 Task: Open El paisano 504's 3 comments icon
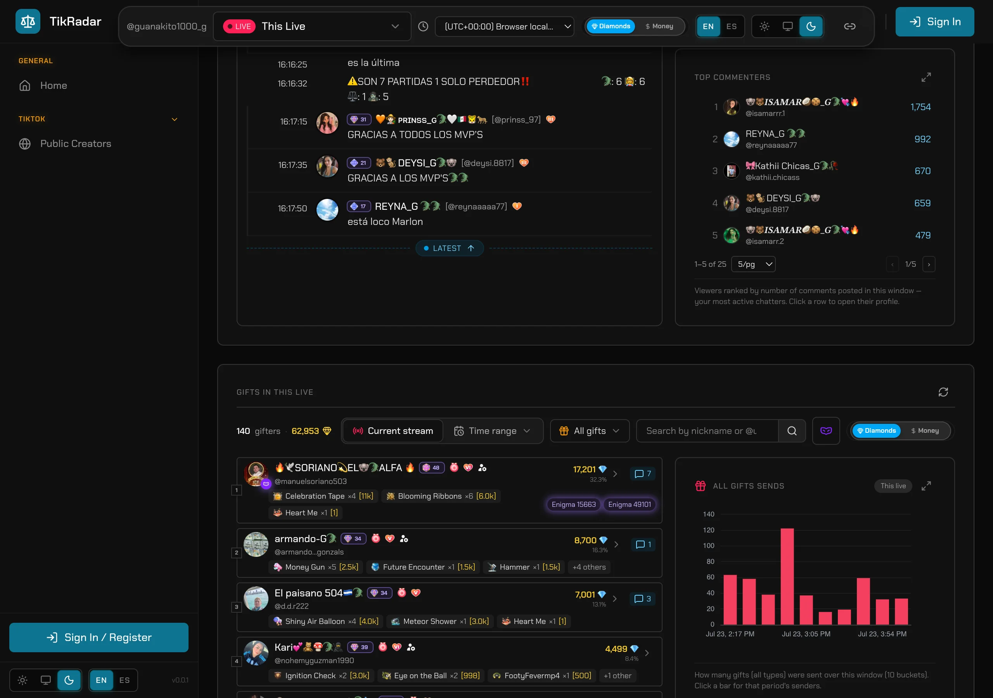pos(643,598)
